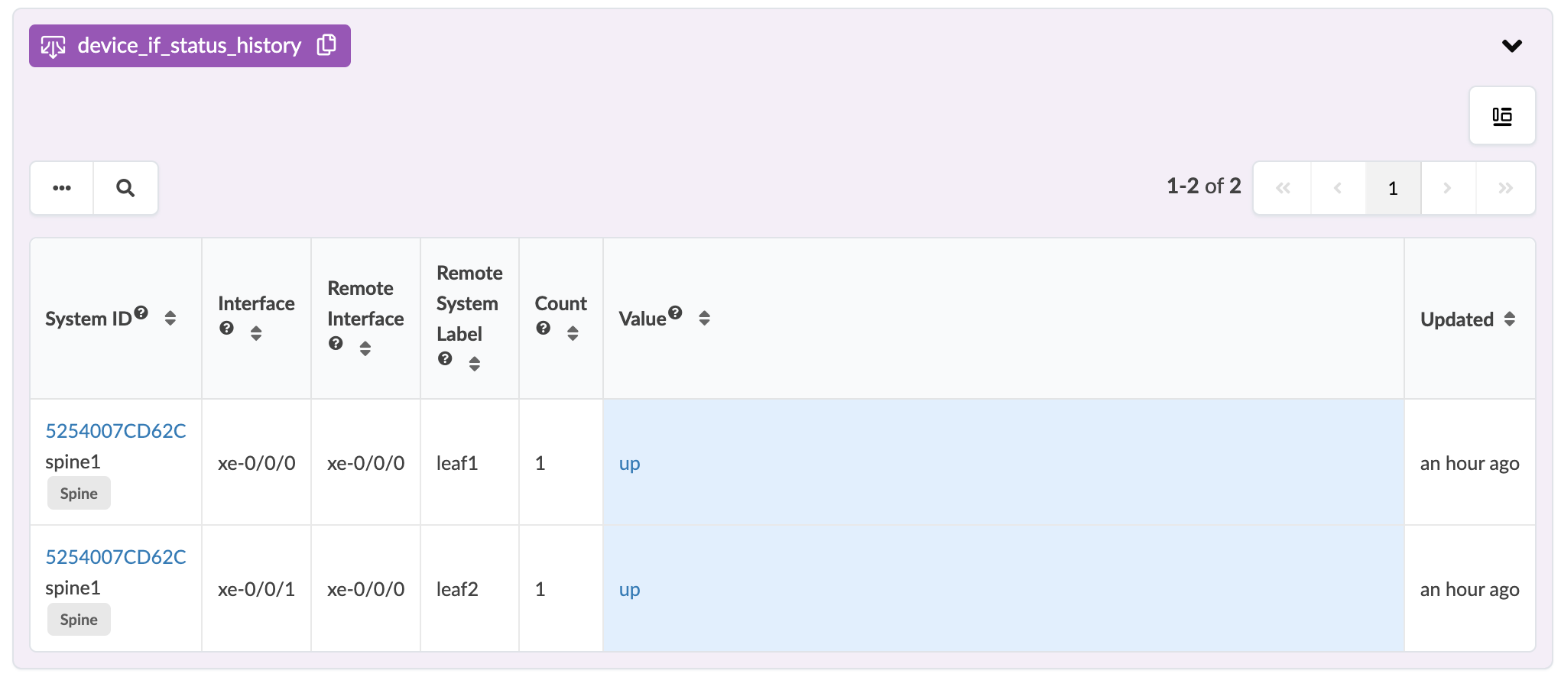This screenshot has height=677, width=1561.
Task: Sort the table by Updated time
Action: (1510, 319)
